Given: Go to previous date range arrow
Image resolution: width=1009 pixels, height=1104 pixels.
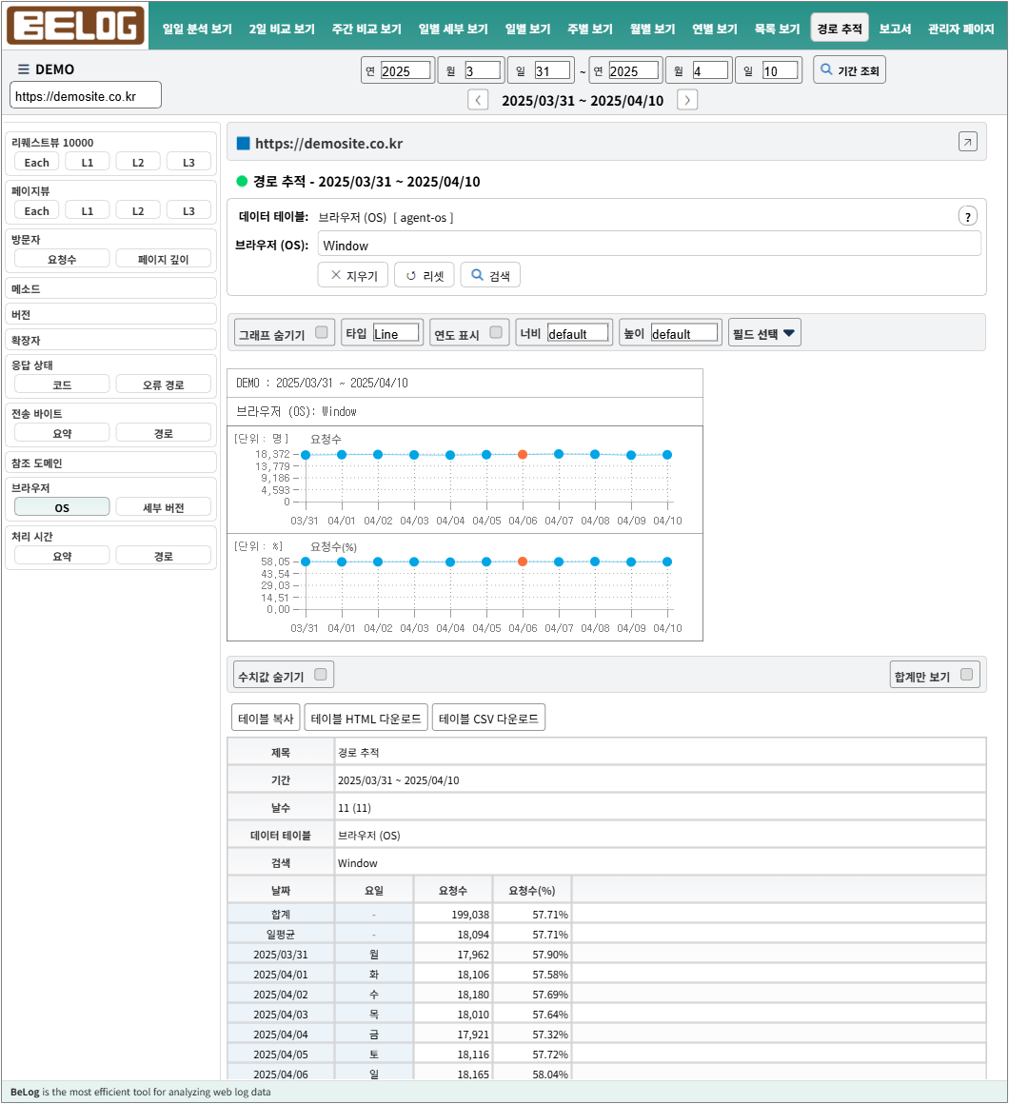Looking at the screenshot, I should pyautogui.click(x=478, y=100).
